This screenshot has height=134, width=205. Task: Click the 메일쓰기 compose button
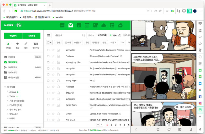coord(13,36)
